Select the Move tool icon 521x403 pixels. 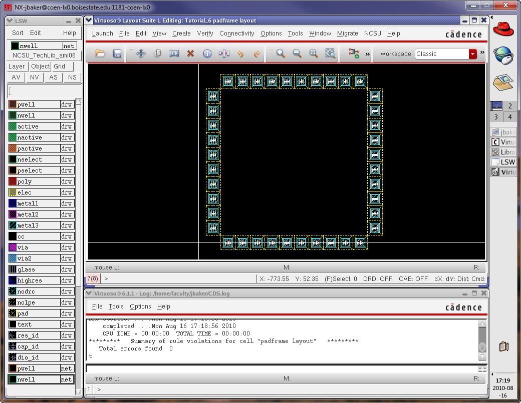click(x=141, y=53)
